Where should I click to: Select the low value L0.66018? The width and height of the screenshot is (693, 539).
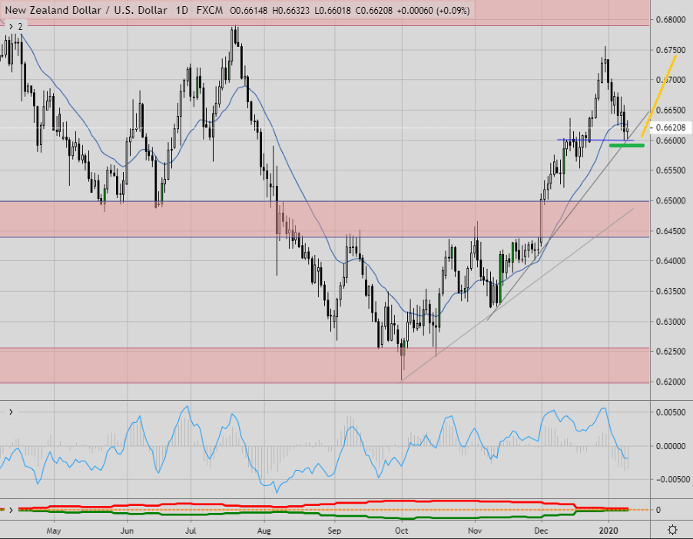(x=333, y=10)
